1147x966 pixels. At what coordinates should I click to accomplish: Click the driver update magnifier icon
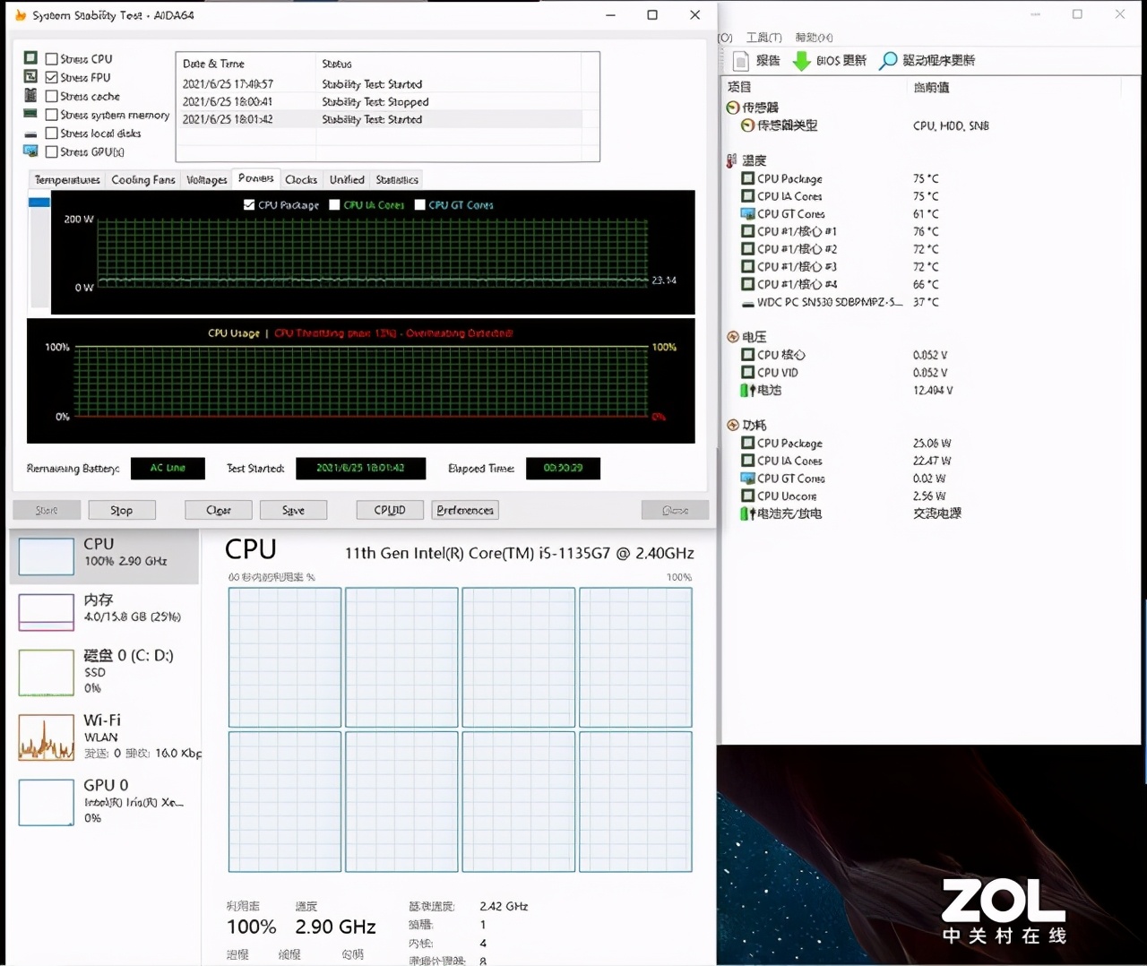tap(888, 61)
